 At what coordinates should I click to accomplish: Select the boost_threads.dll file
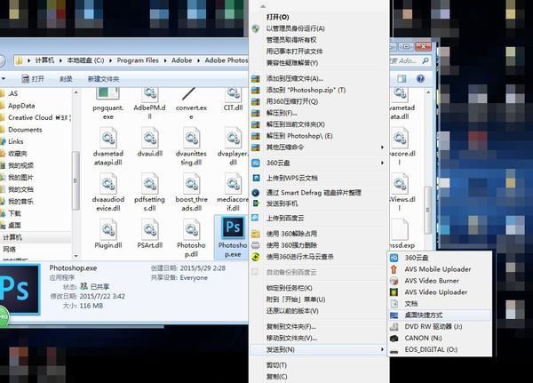[191, 192]
